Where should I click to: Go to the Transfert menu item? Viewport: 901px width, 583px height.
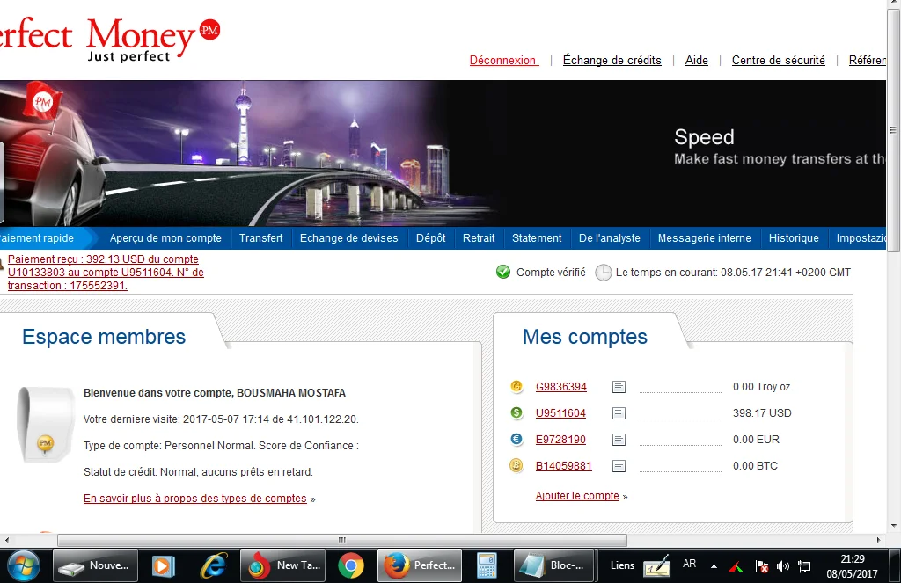pyautogui.click(x=260, y=238)
